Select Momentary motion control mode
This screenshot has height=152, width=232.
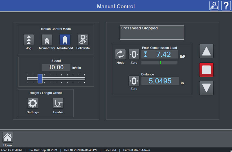(x=47, y=40)
